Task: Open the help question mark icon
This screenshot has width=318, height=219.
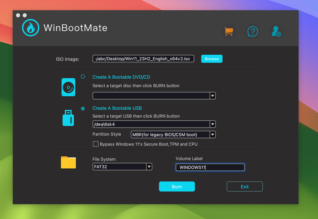Action: pyautogui.click(x=253, y=31)
